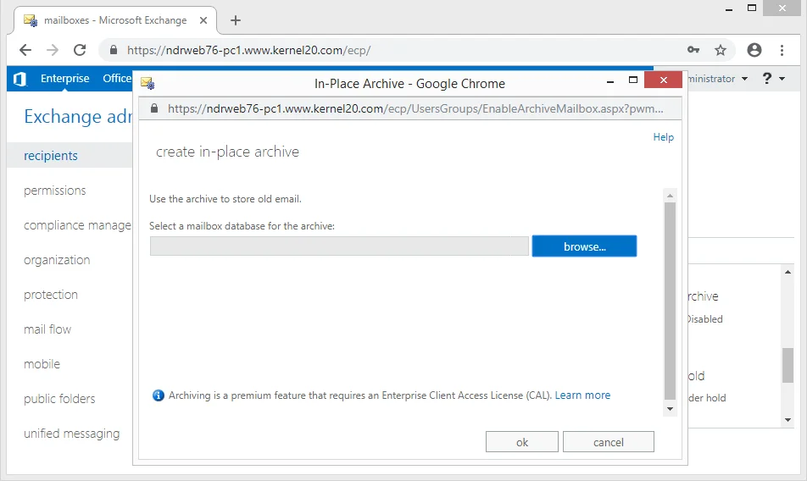Viewport: 807px width, 481px height.
Task: Click the dialog scrollbar down arrow
Action: tap(670, 409)
